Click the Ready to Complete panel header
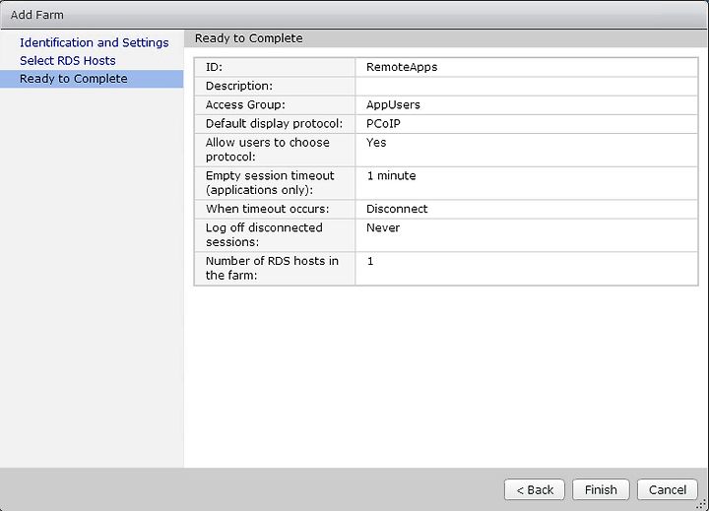Screen dimensions: 709x511 tap(446, 38)
